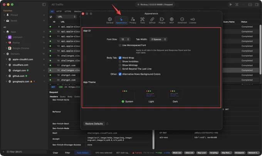The image size is (262, 156).
Task: Collapse the Domains tree group
Action: 4,54
